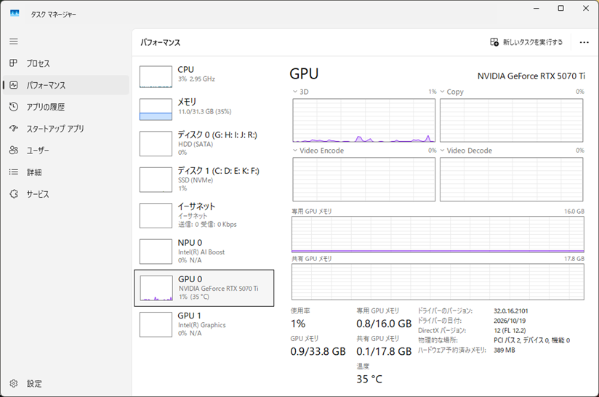Maximize the Task Manager window
The width and height of the screenshot is (599, 397).
pos(560,8)
